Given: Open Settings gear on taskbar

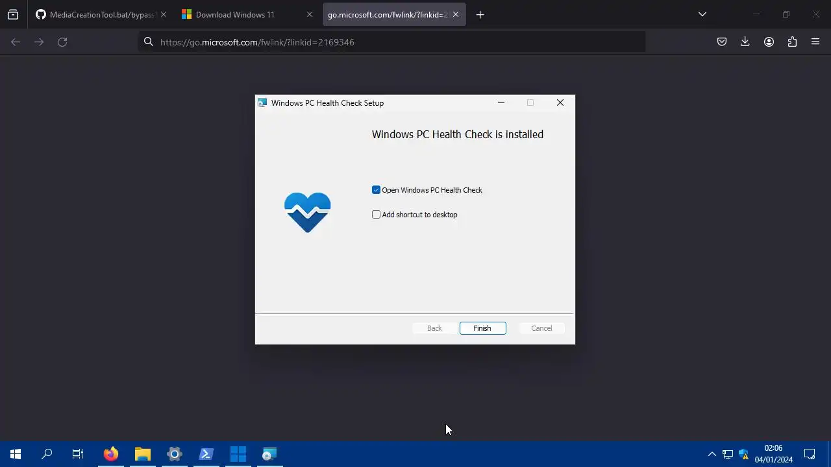Looking at the screenshot, I should (x=175, y=454).
